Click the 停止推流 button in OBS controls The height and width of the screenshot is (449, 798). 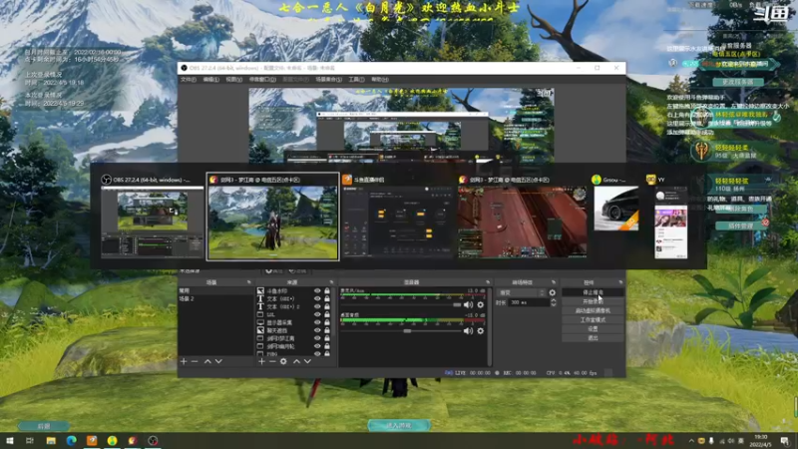tap(593, 292)
